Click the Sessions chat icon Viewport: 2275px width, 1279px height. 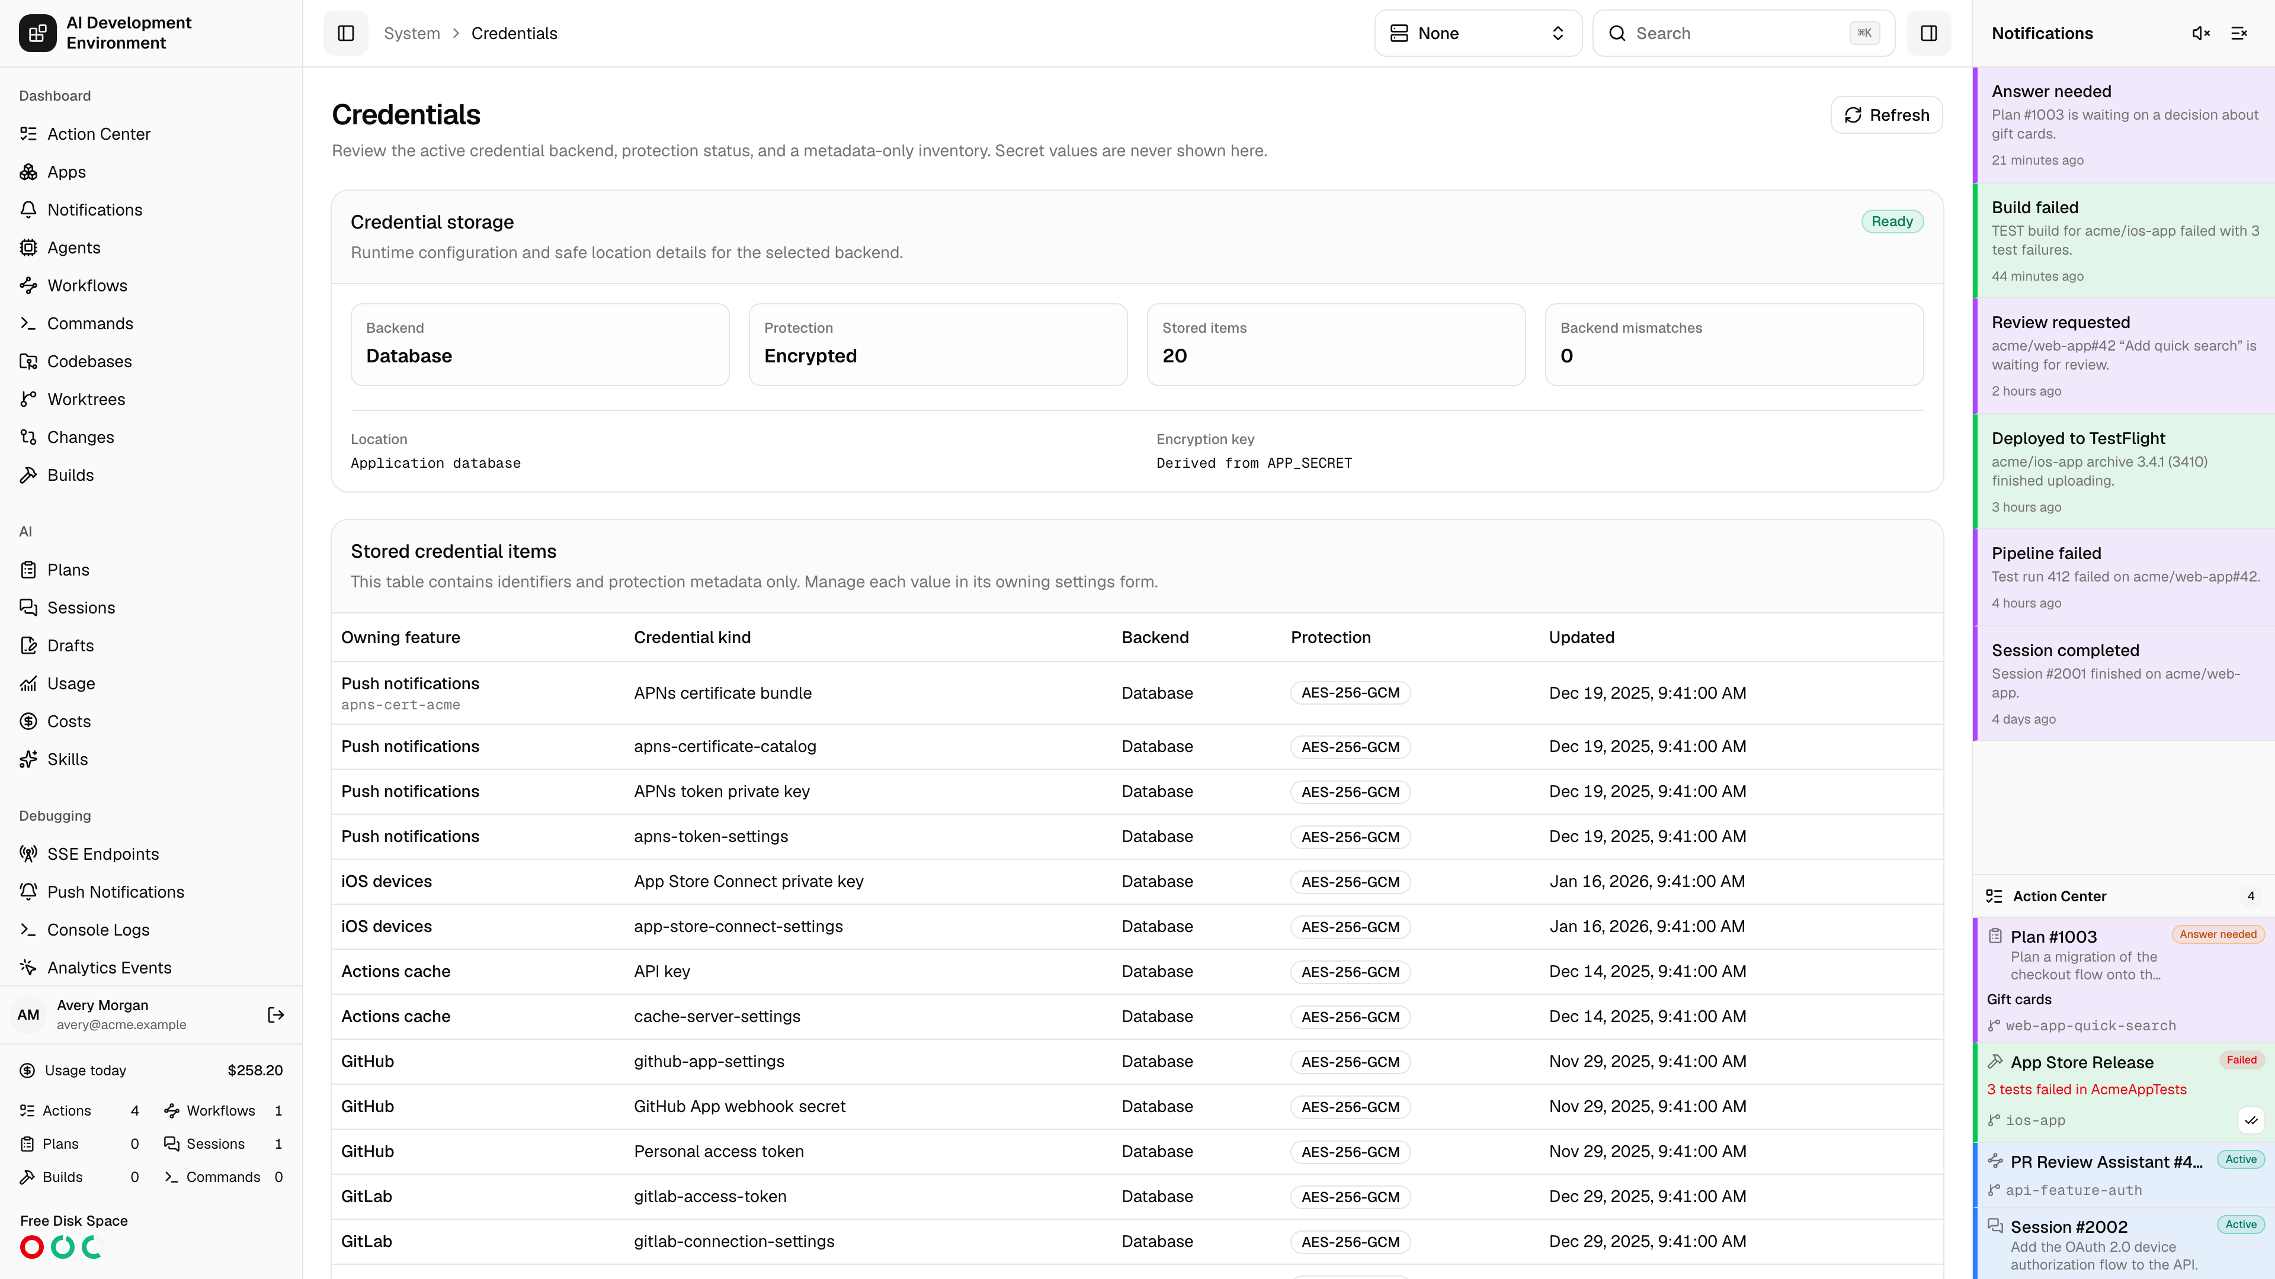(28, 608)
